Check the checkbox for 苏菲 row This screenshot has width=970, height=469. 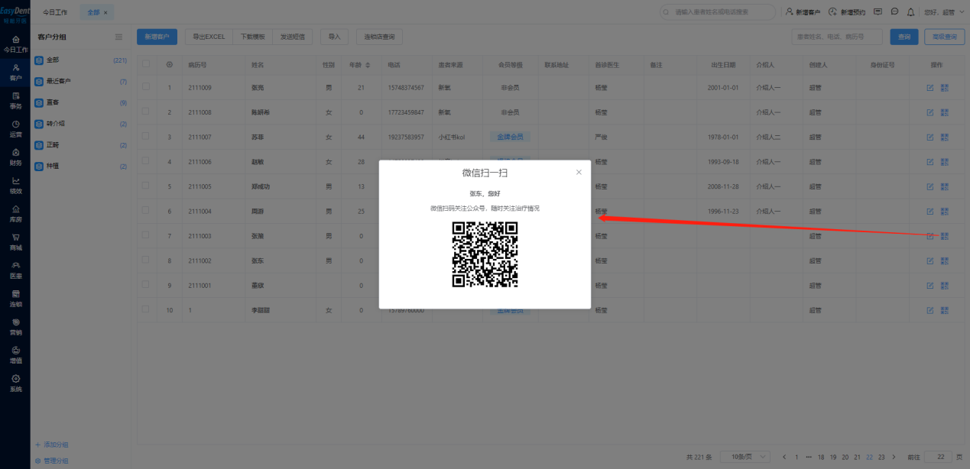coord(146,137)
